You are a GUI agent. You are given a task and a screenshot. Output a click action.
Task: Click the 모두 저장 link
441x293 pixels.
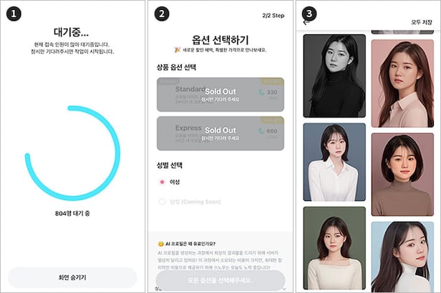pyautogui.click(x=421, y=22)
